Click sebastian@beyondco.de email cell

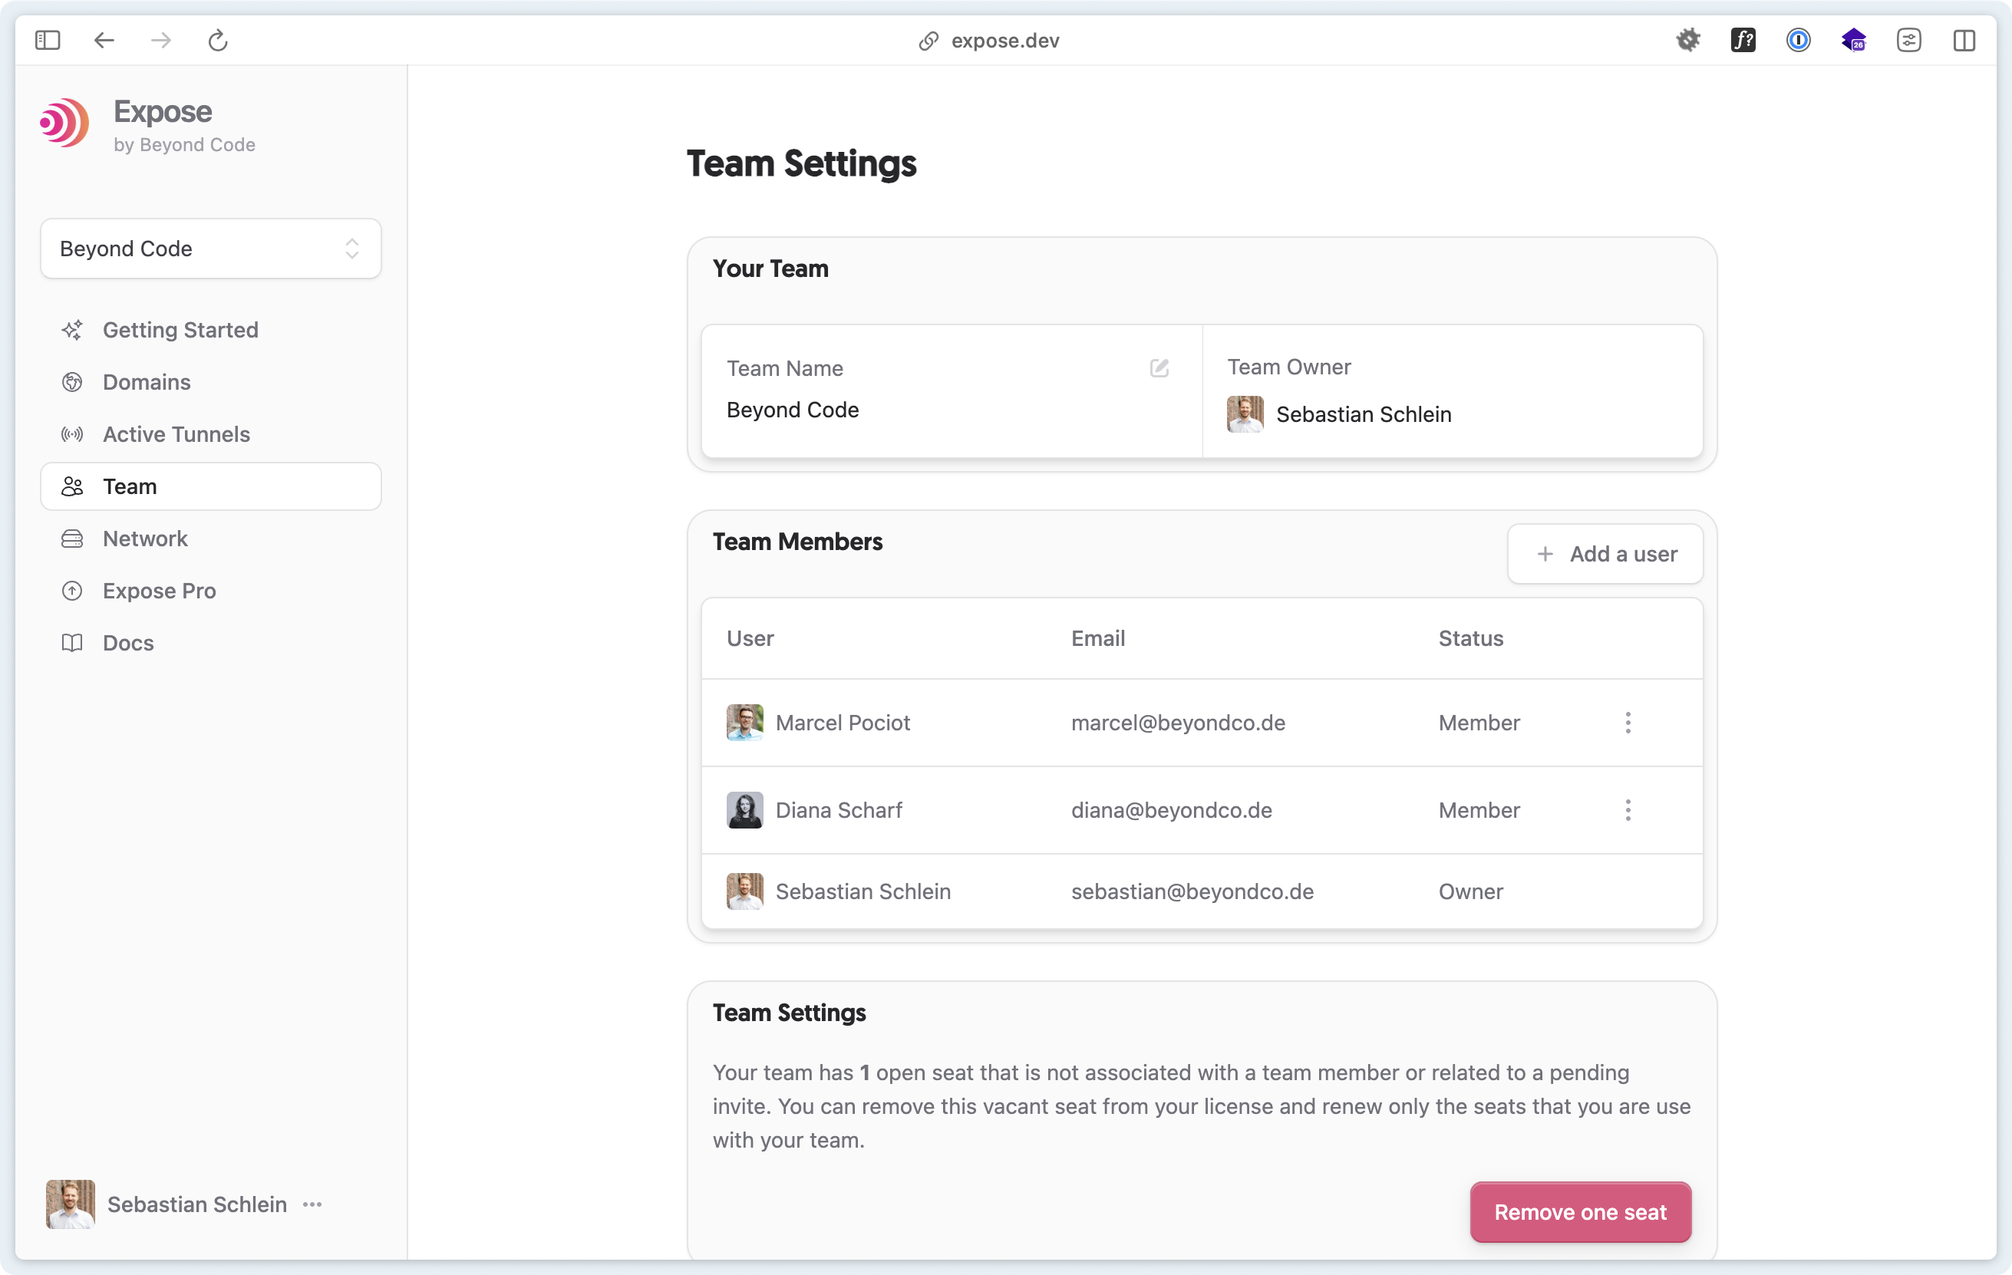coord(1192,891)
